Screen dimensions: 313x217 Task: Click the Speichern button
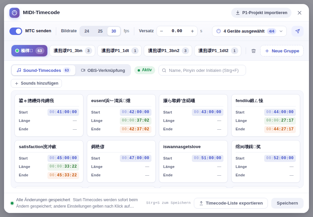coord(287,203)
